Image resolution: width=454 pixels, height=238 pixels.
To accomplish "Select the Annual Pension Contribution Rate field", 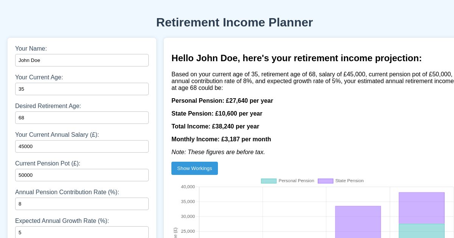I will click(82, 204).
